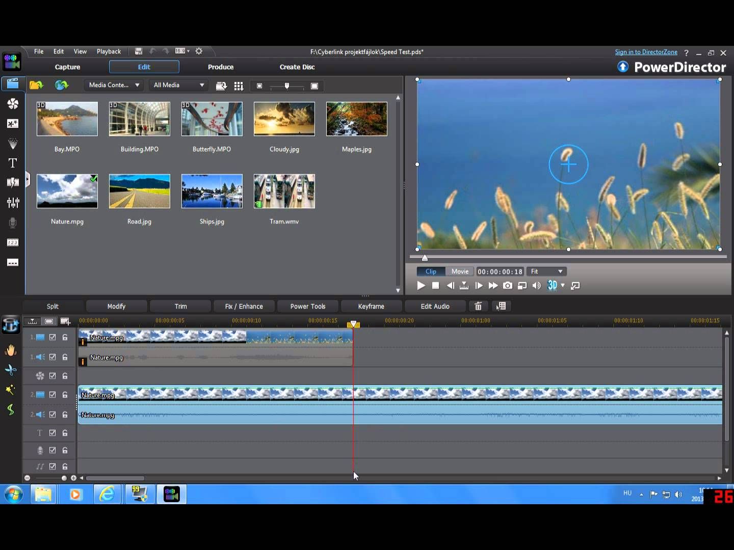Click the Power Tools button
The width and height of the screenshot is (734, 550).
307,306
